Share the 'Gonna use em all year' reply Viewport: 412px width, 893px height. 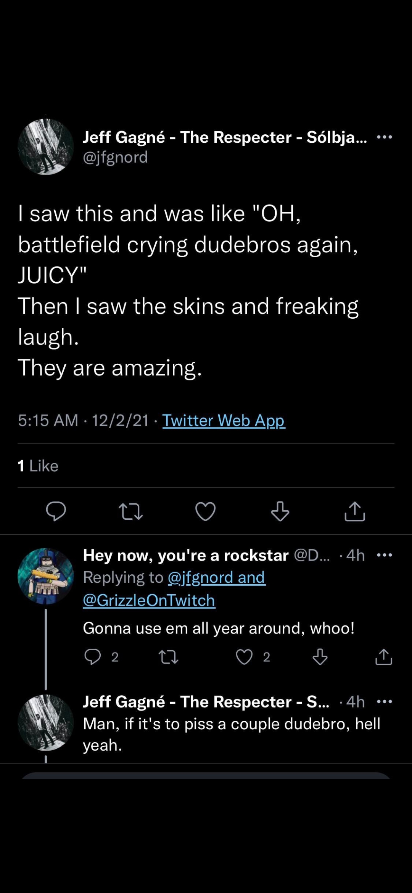point(383,657)
